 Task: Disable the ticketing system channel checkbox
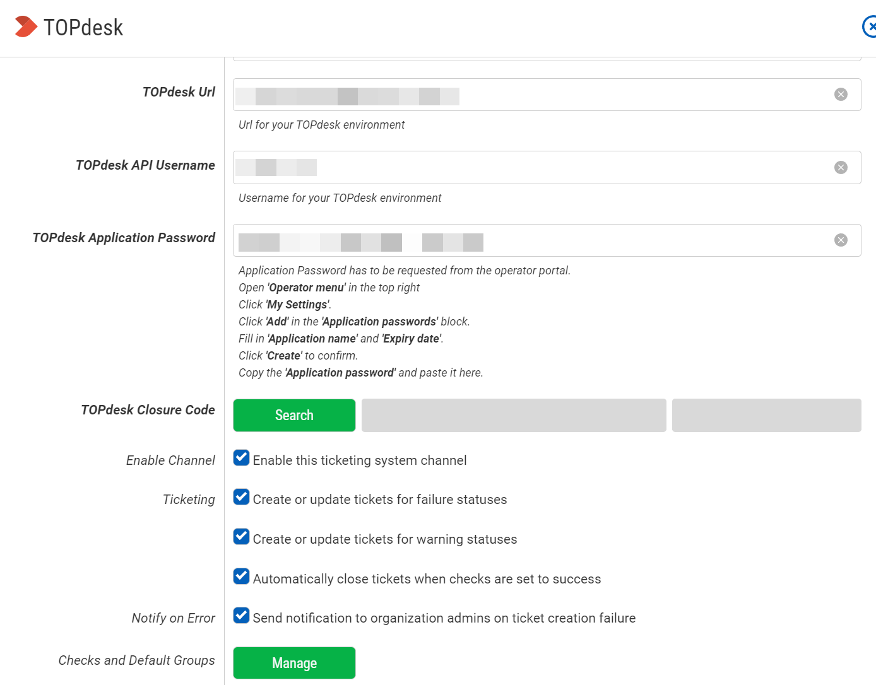click(241, 458)
